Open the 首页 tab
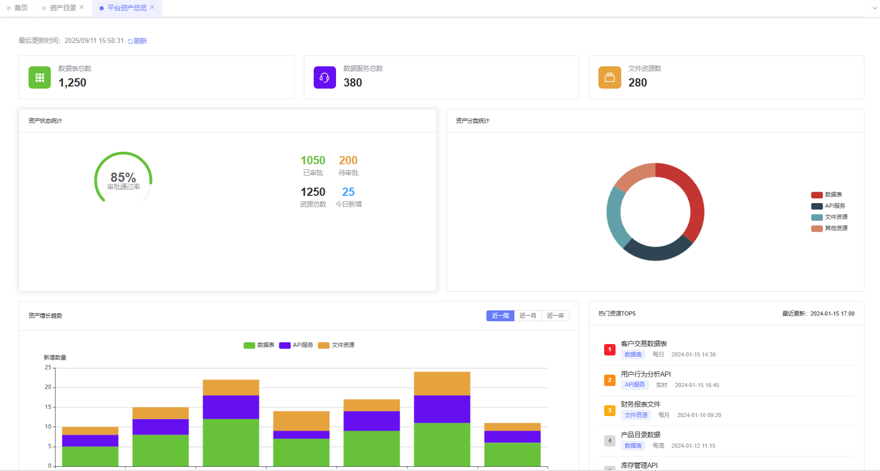The width and height of the screenshot is (880, 471). [x=21, y=8]
